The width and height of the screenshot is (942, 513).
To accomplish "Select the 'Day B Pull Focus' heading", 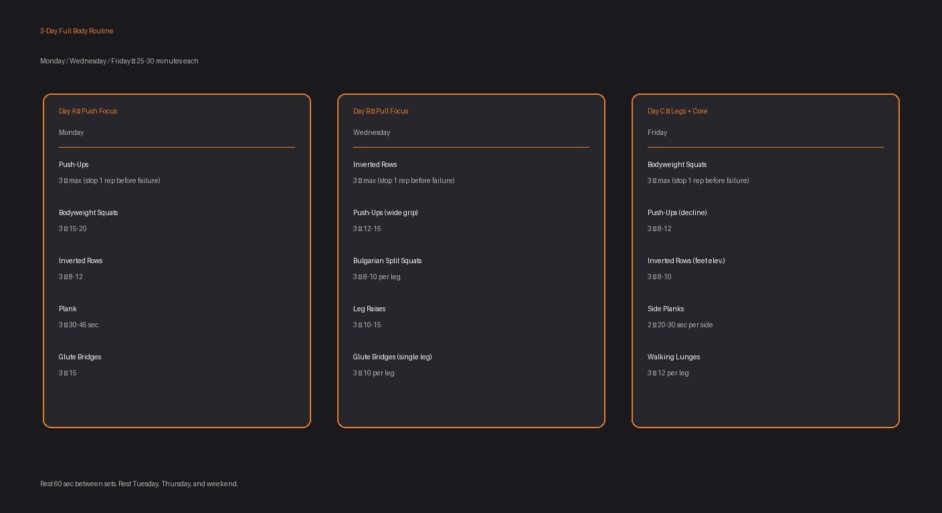I will tap(381, 111).
